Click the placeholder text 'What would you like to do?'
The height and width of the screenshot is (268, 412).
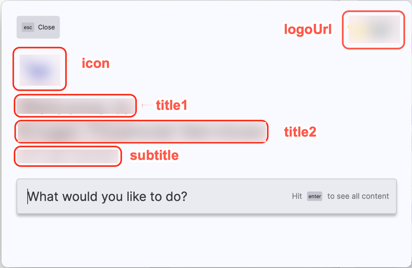click(107, 196)
